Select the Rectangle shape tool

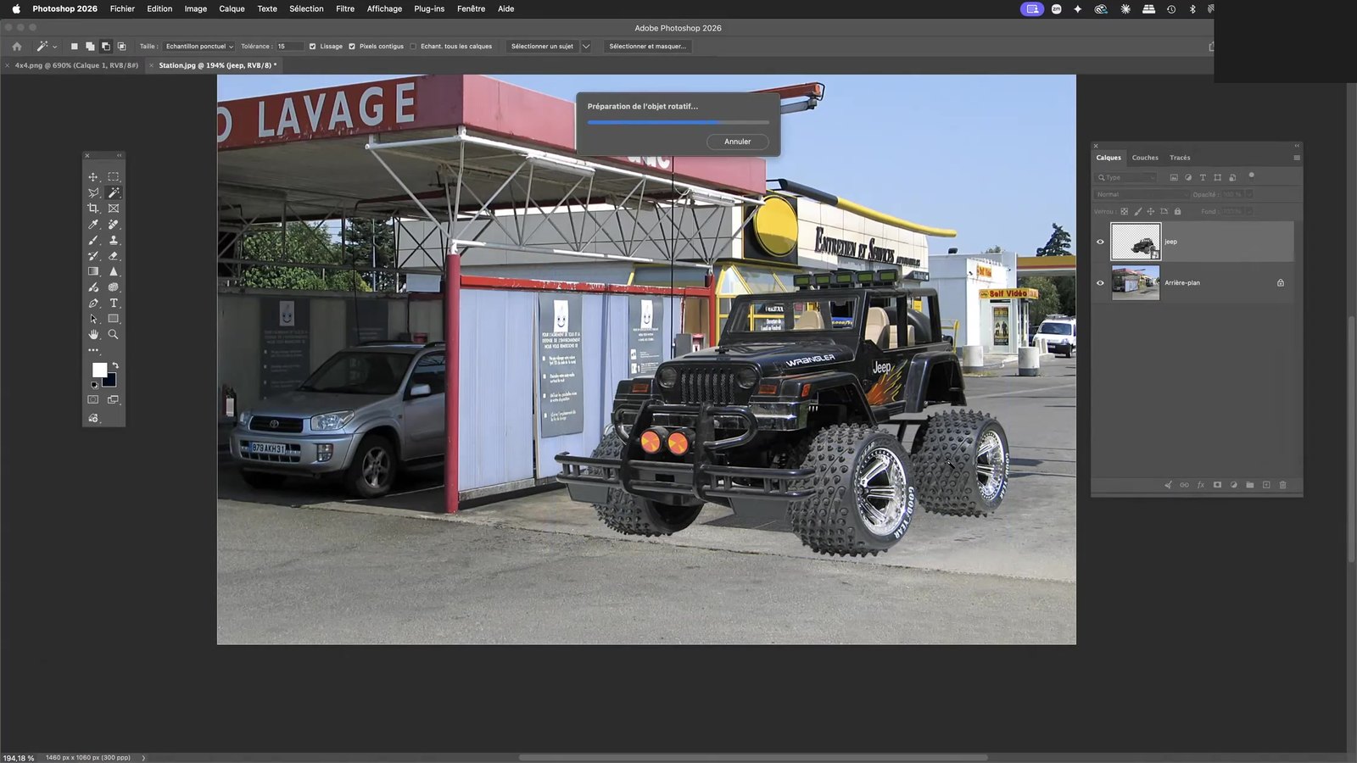pos(114,319)
